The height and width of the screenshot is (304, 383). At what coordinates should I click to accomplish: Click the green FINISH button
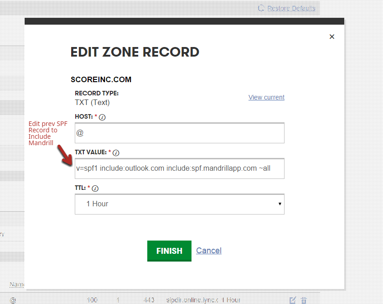[169, 251]
